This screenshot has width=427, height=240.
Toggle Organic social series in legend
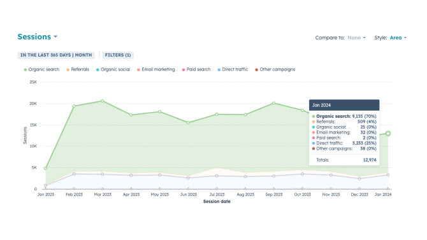click(x=113, y=69)
